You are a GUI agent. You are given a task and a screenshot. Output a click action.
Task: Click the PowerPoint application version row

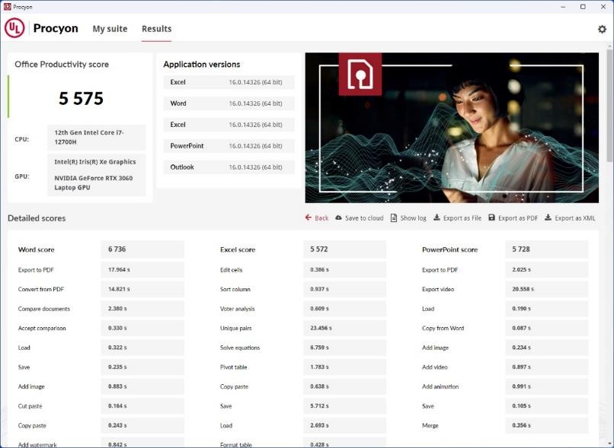click(229, 146)
